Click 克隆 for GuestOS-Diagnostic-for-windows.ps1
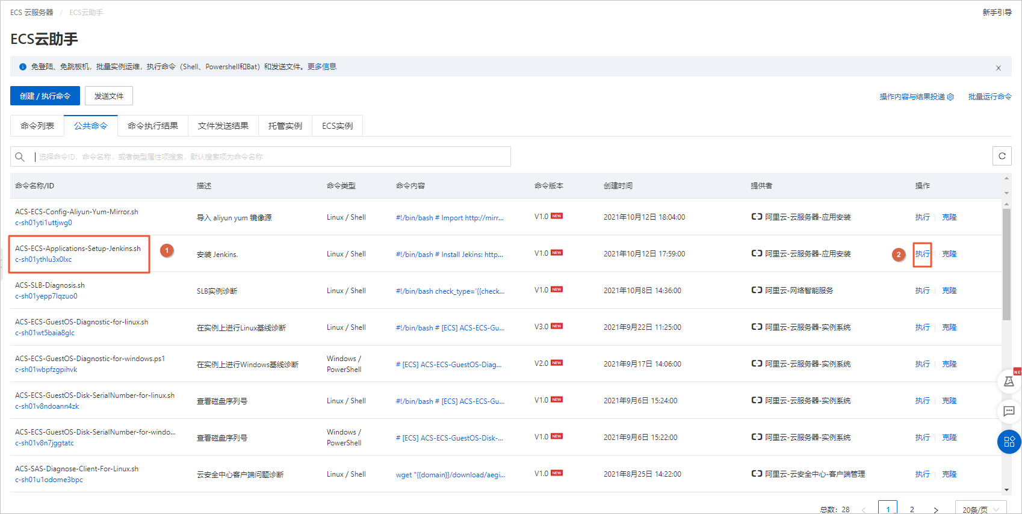1022x514 pixels. [949, 364]
